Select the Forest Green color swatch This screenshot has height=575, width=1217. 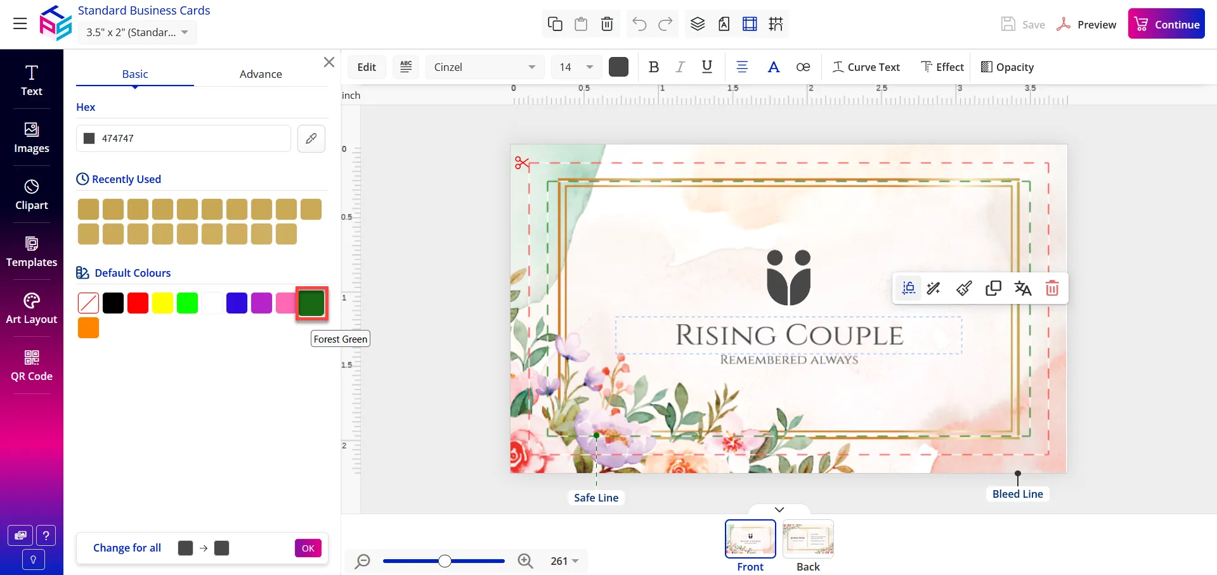[x=311, y=303]
